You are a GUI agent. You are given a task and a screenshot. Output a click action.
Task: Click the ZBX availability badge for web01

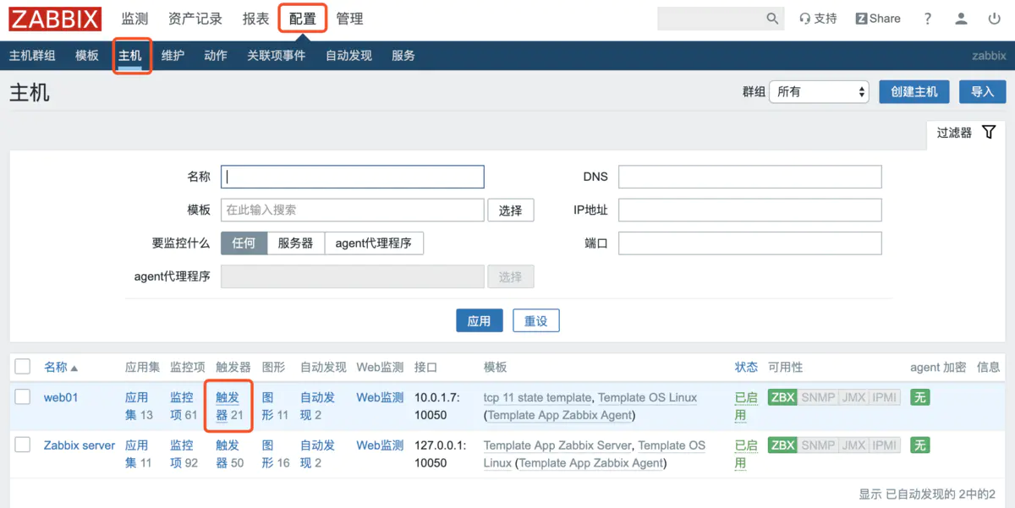point(783,397)
